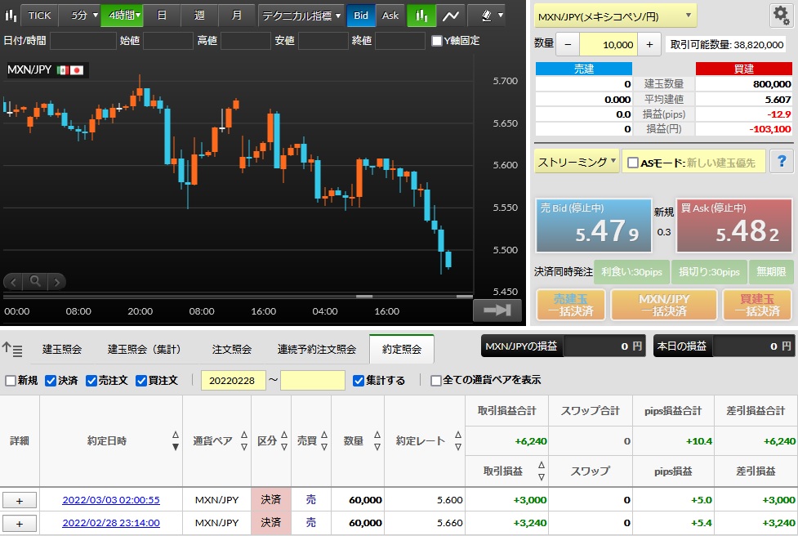Uncheck the 売注文 filter checkbox
798x536 pixels.
point(91,380)
